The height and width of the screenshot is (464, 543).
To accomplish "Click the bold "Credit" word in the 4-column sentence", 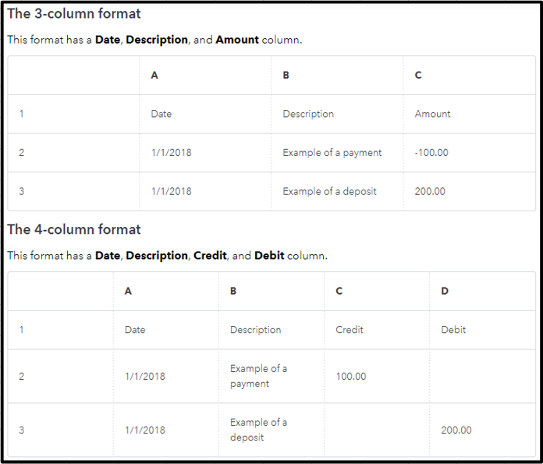I will click(210, 256).
